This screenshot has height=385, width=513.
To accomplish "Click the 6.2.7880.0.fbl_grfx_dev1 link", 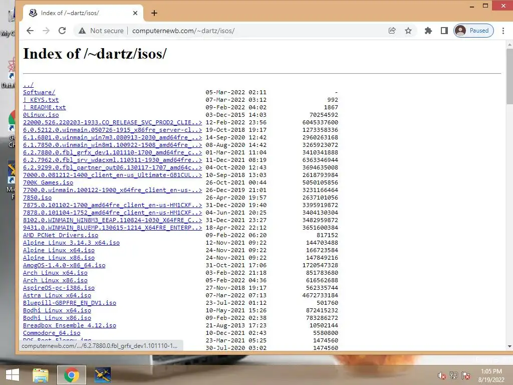I will point(113,152).
